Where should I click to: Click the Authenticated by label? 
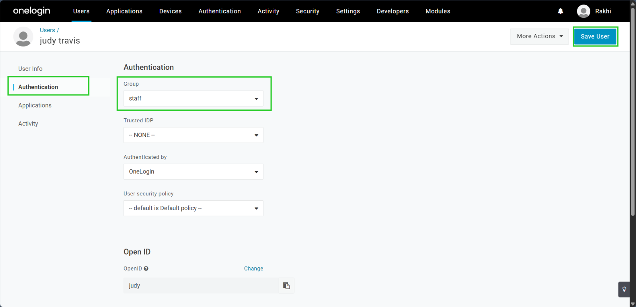[145, 157]
